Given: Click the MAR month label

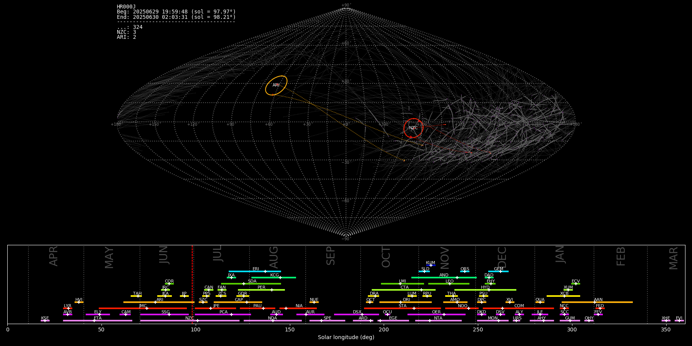Looking at the screenshot, I should click(674, 258).
